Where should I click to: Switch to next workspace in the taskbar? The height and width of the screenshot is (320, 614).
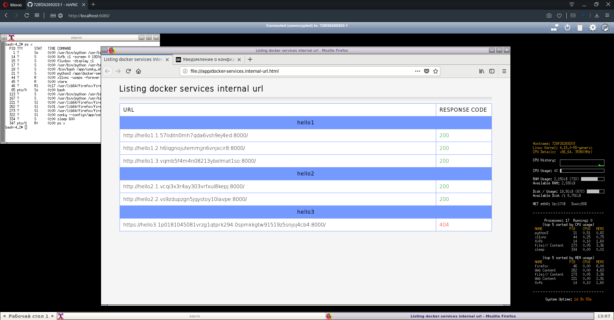click(x=53, y=316)
